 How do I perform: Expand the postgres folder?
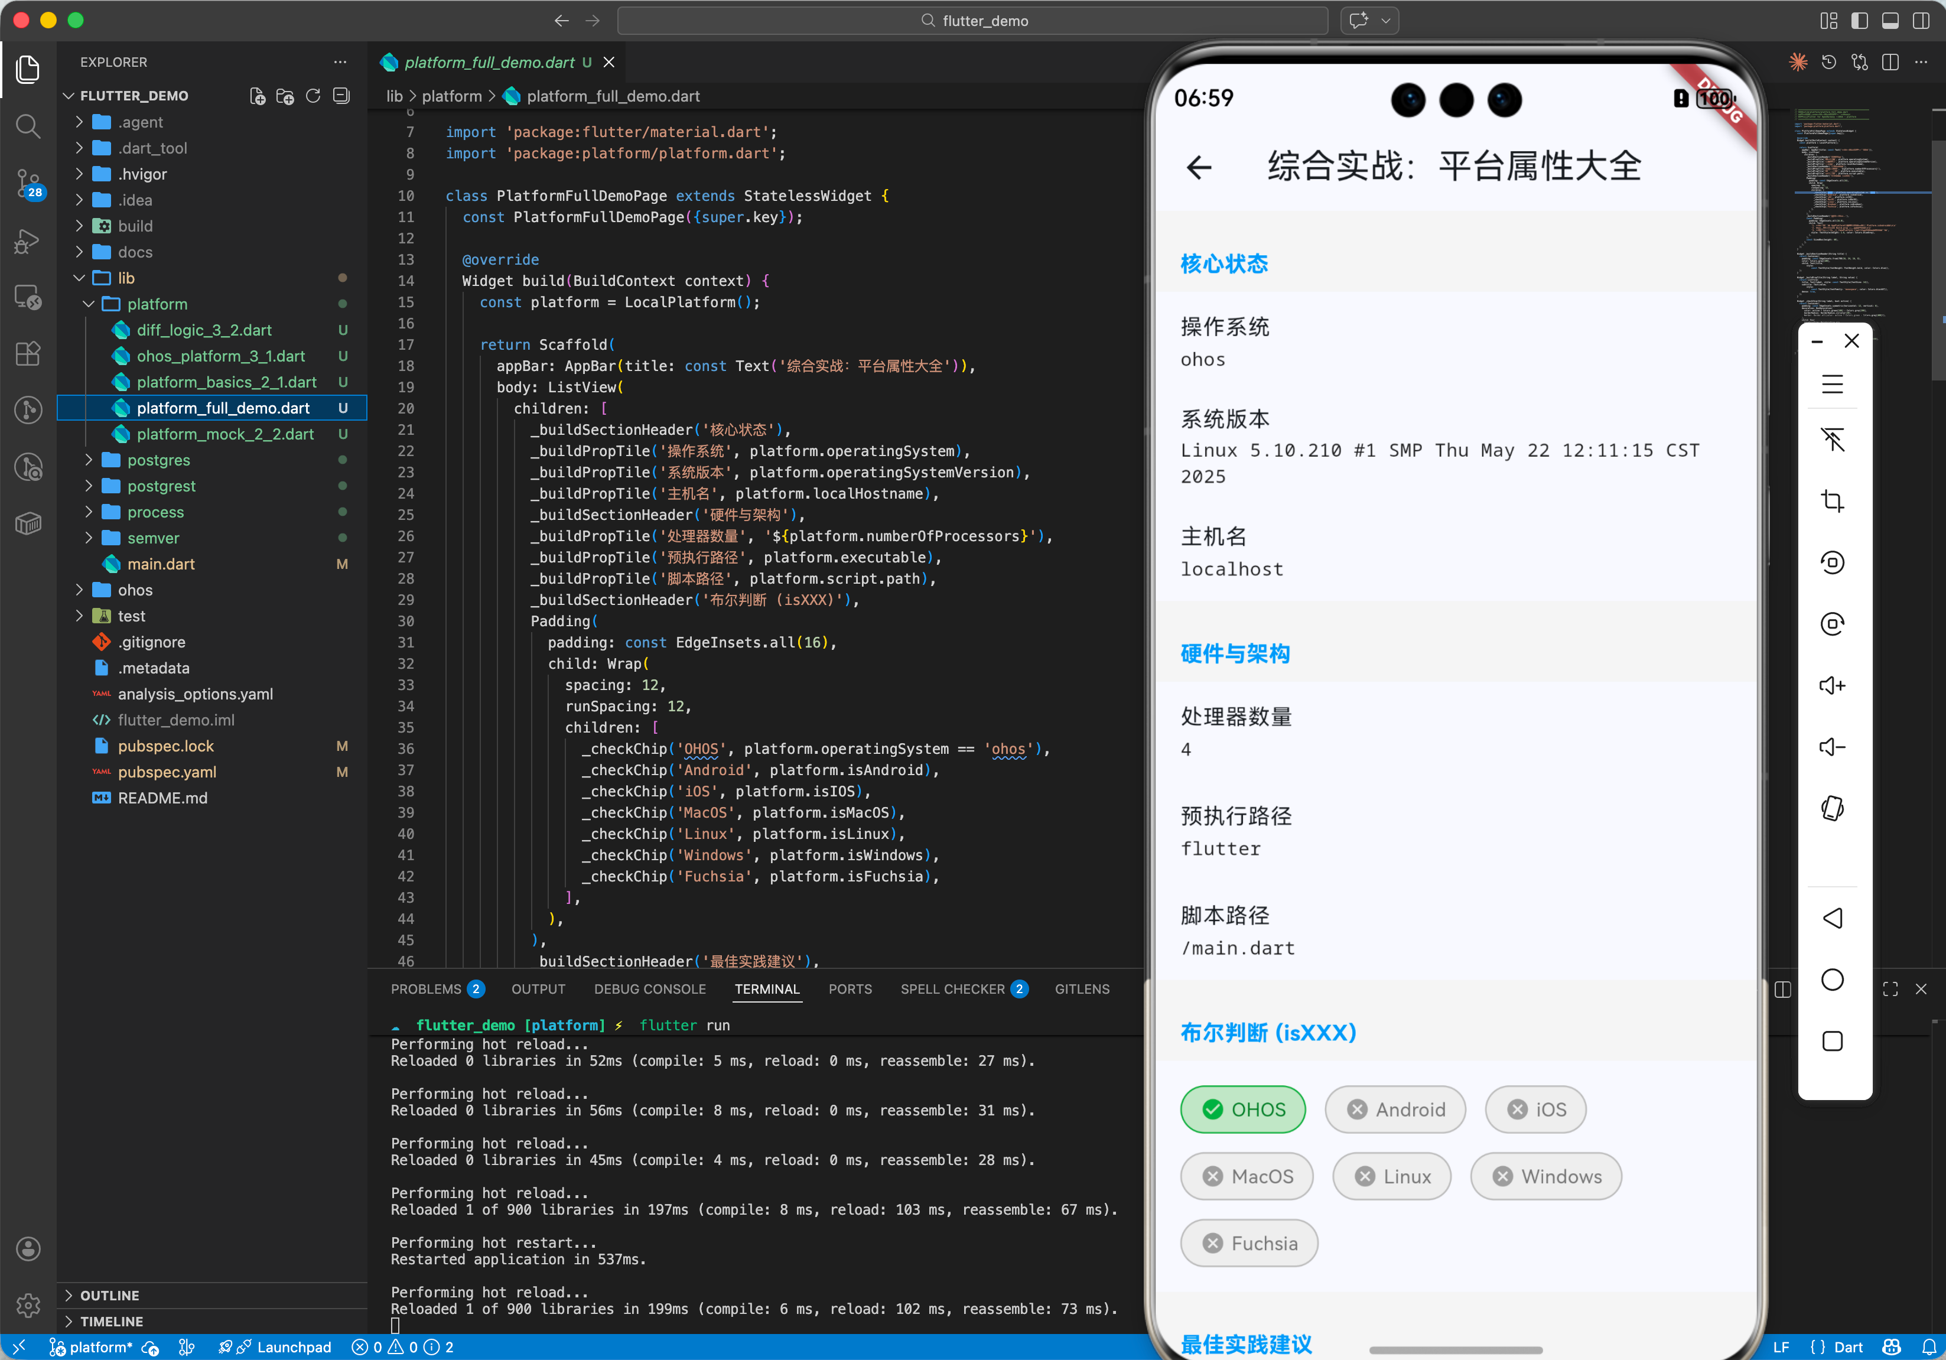pos(158,460)
